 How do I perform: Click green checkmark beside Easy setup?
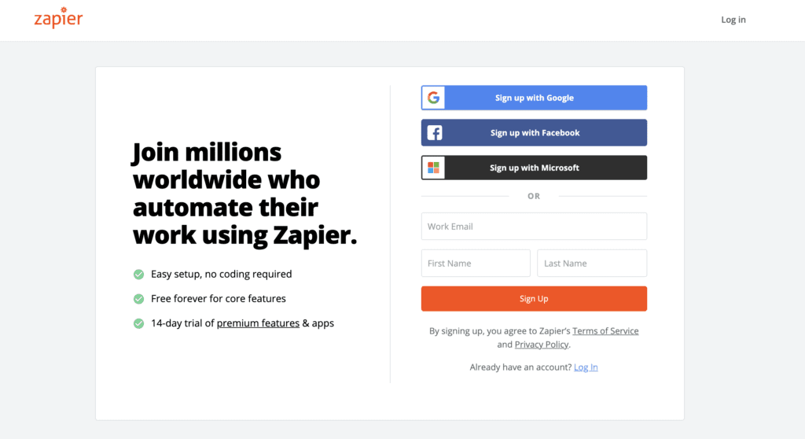click(138, 274)
